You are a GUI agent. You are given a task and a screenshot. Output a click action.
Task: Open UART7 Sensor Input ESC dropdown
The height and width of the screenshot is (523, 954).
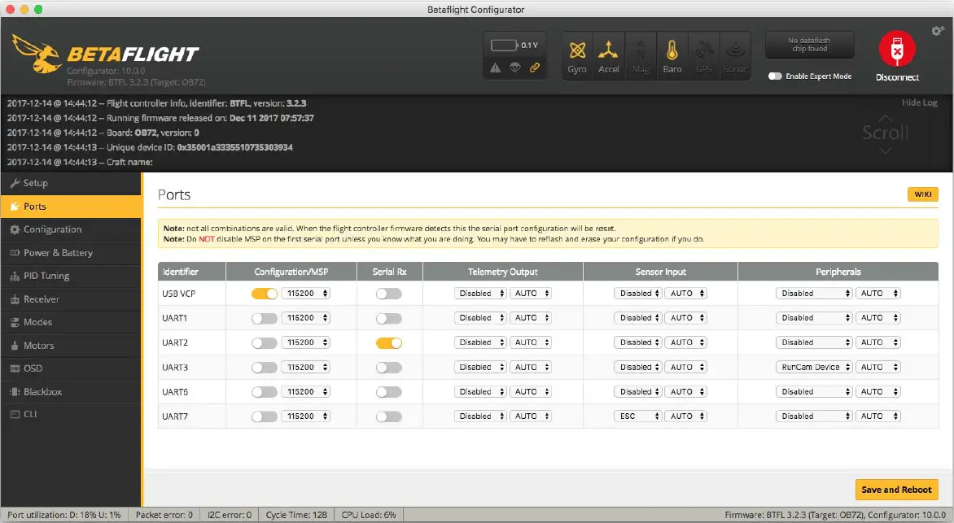click(x=637, y=416)
